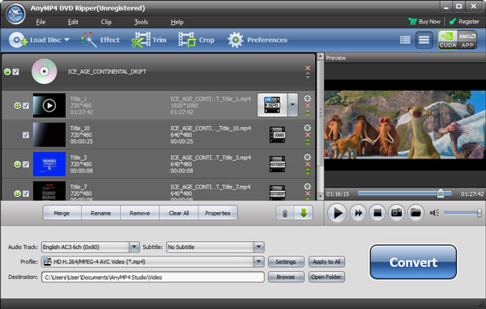This screenshot has width=486, height=309.
Task: Click the Title_10 format profile icon
Action: [x=277, y=135]
